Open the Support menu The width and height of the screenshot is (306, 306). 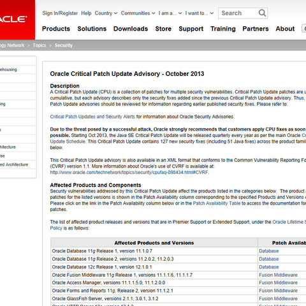[x=191, y=29]
